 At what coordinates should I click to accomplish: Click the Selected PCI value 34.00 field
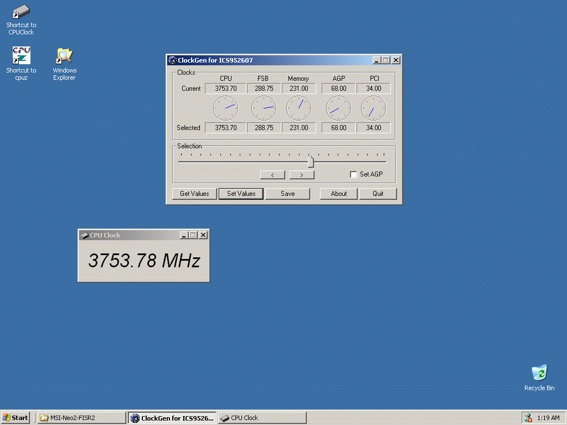[374, 128]
